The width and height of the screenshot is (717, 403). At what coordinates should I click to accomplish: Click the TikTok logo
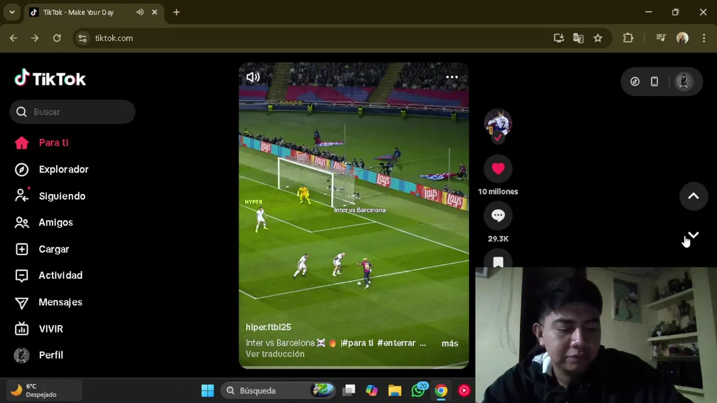point(50,78)
